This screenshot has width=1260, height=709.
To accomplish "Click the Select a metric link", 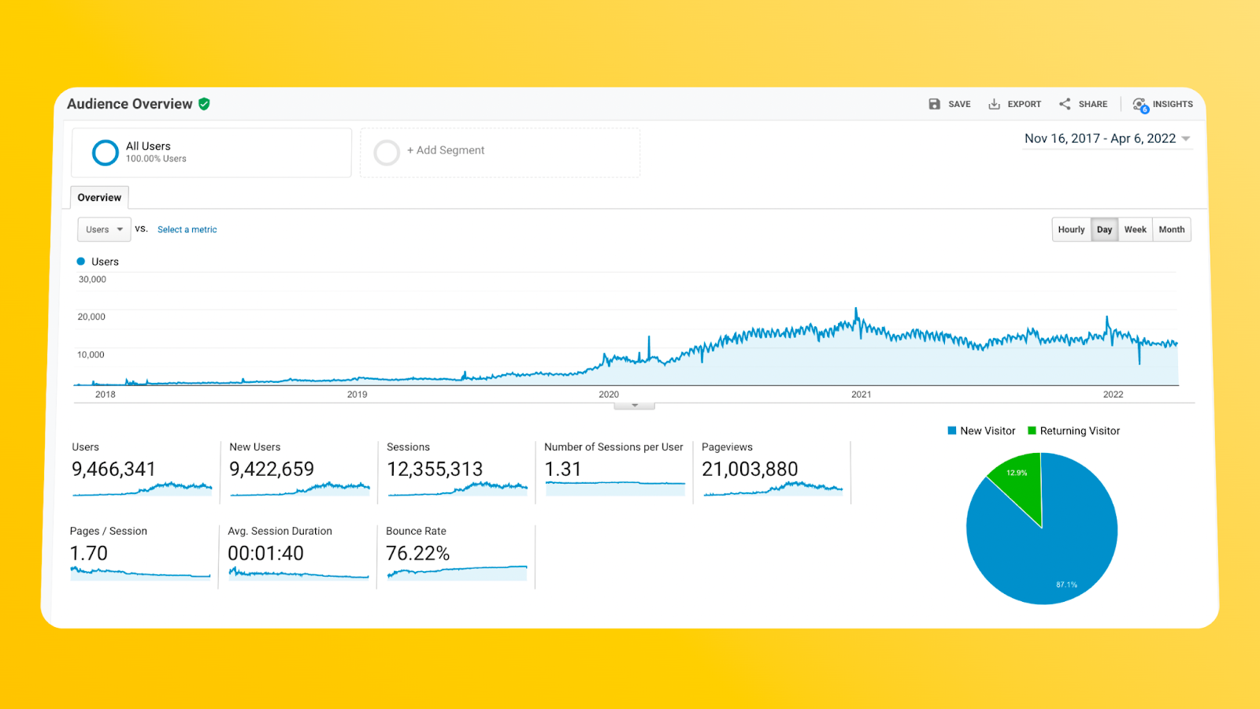I will click(x=187, y=229).
